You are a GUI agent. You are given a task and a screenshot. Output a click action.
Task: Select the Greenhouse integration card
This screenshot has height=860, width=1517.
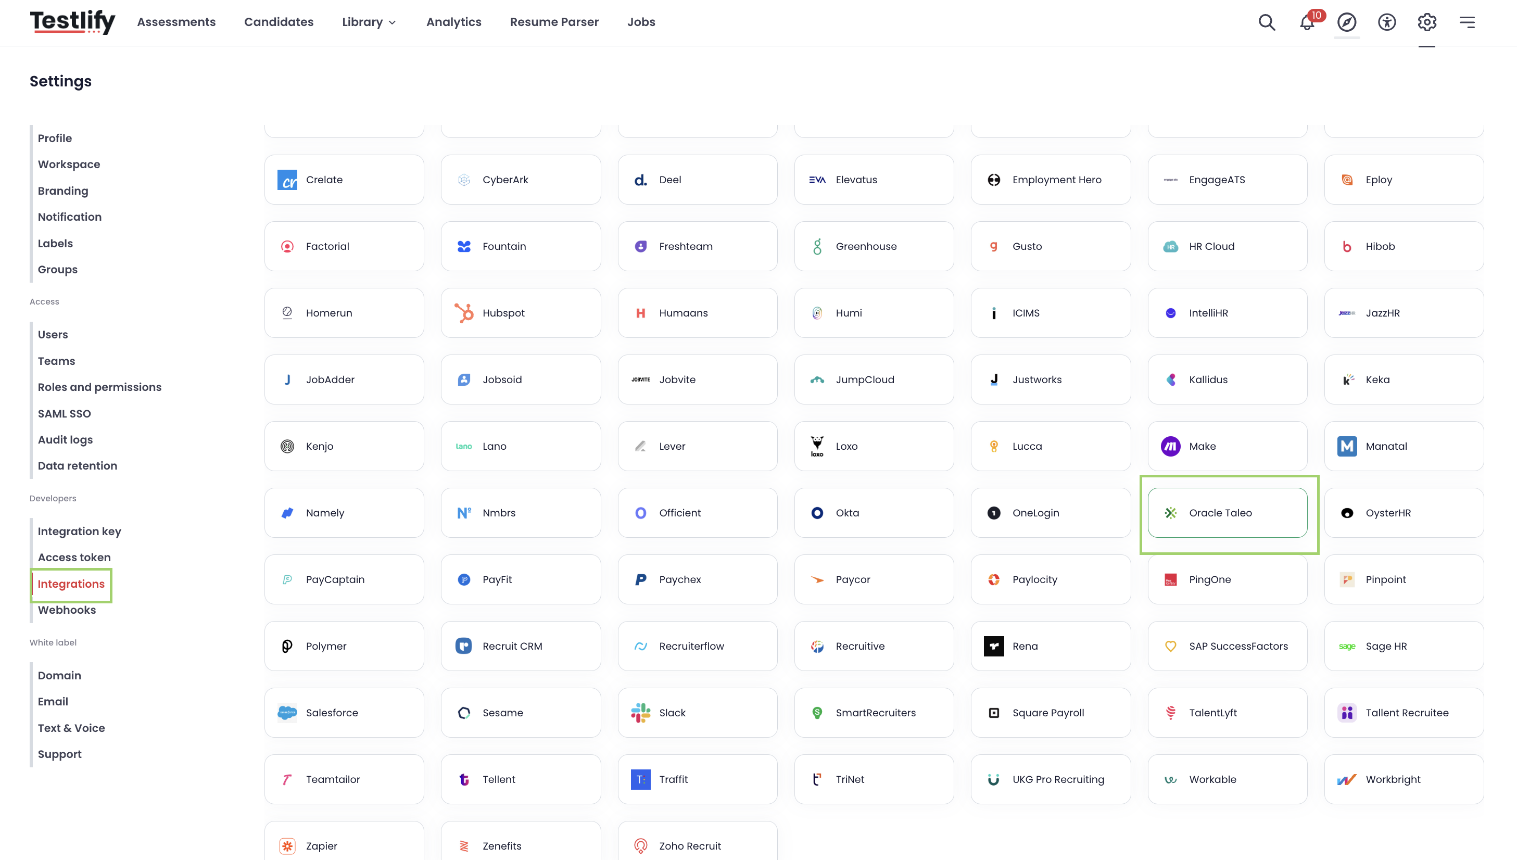874,246
